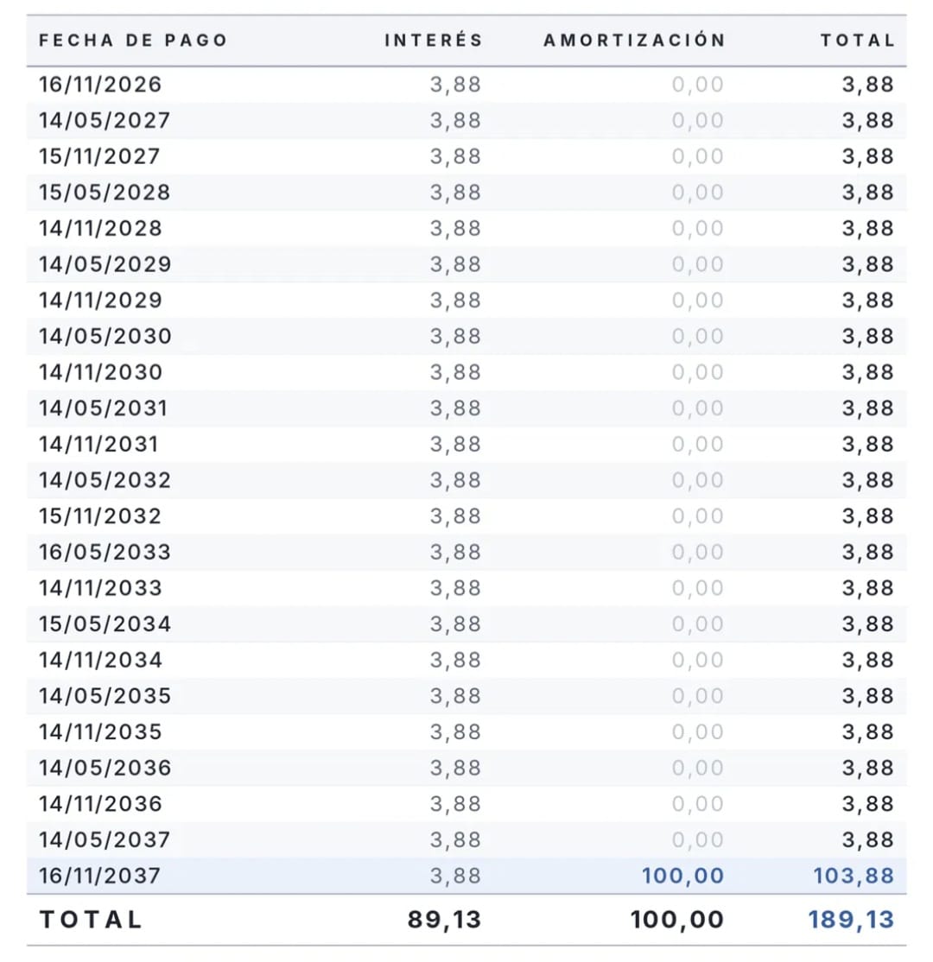Select the 14/05/2031 payment date
This screenshot has width=933, height=962.
pyautogui.click(x=103, y=408)
